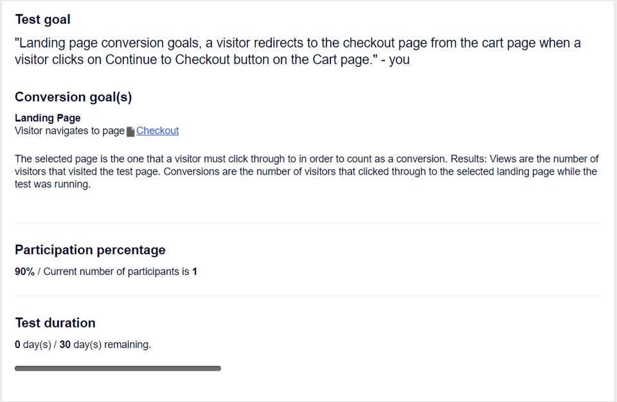
Task: Click the Checkout page link
Action: tap(157, 131)
